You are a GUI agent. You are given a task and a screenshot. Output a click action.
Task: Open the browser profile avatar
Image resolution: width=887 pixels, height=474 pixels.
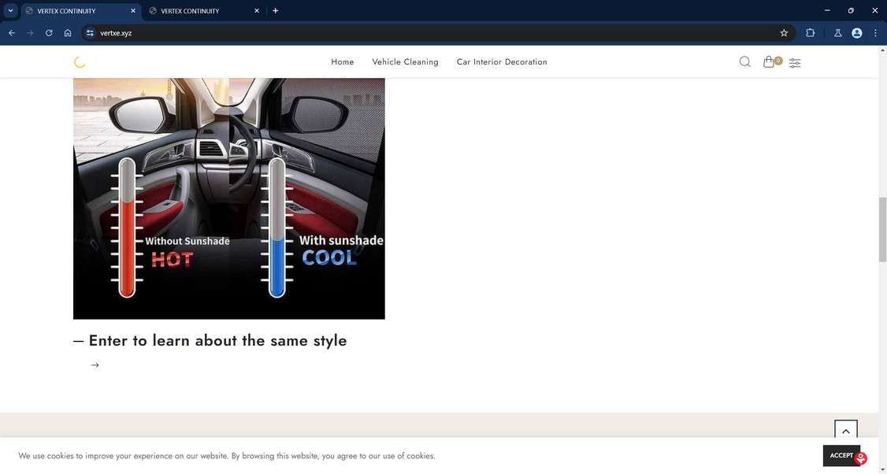pyautogui.click(x=856, y=33)
